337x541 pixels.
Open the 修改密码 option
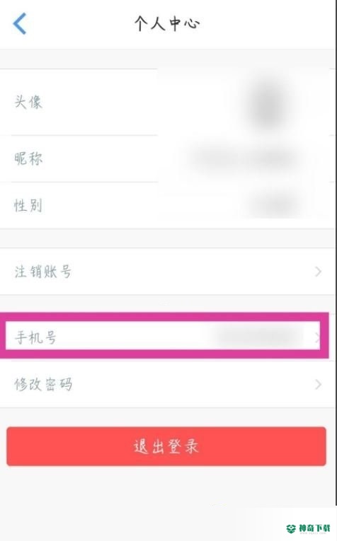point(167,385)
